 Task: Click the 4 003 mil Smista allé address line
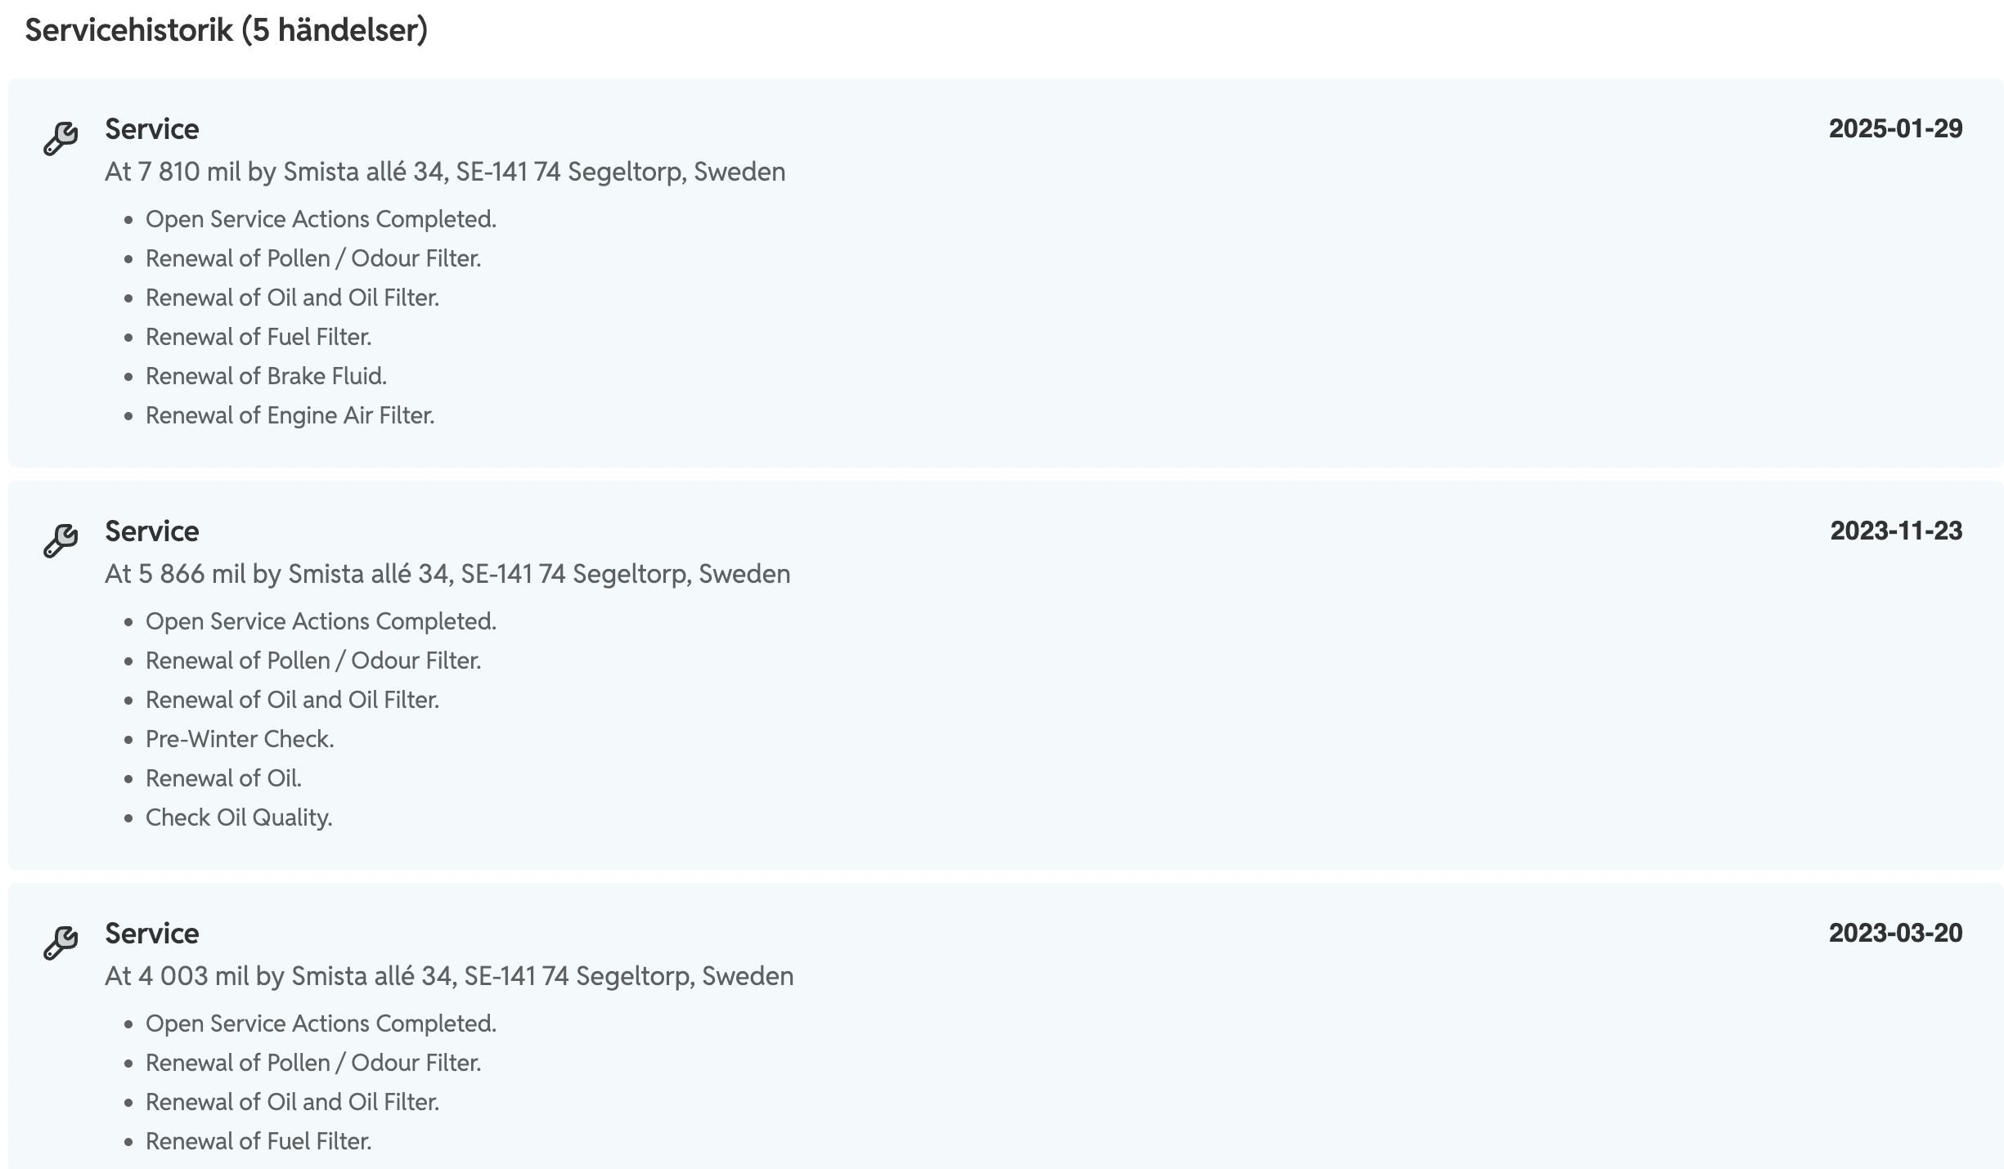[x=449, y=976]
